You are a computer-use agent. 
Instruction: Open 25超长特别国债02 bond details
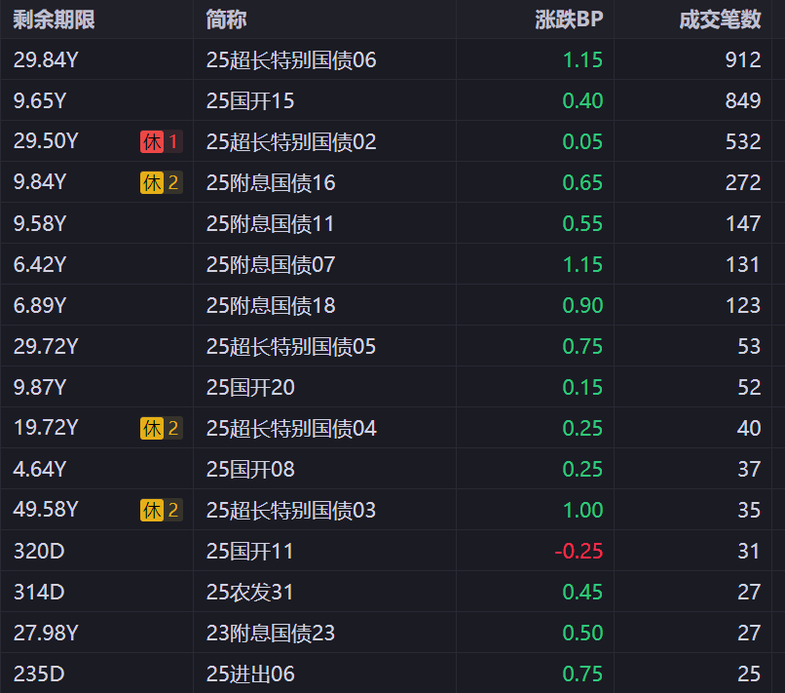coord(291,142)
